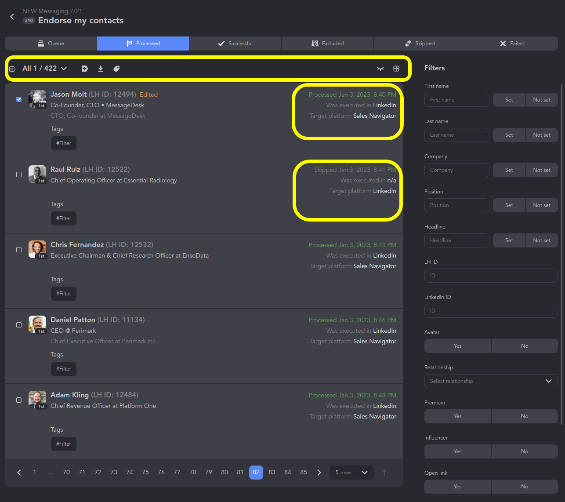
Task: Focus the Headline input field
Action: coord(457,240)
